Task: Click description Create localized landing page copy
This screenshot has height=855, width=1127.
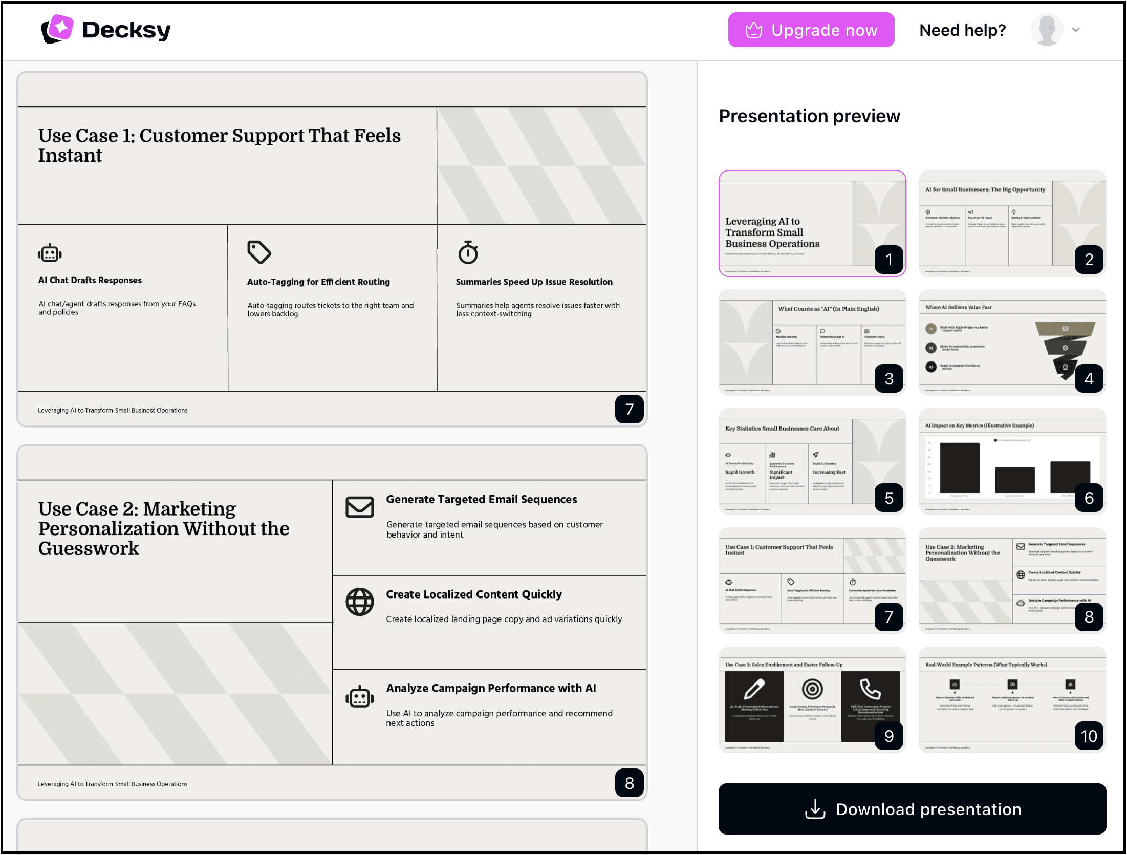Action: click(x=504, y=619)
